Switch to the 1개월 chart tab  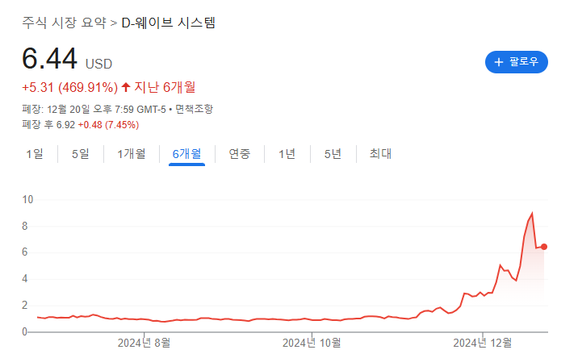(132, 153)
